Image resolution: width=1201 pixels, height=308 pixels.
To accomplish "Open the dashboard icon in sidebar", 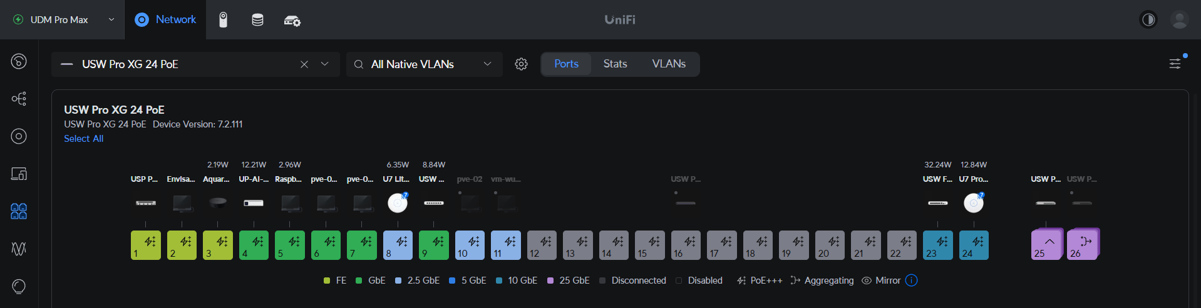I will (19, 61).
